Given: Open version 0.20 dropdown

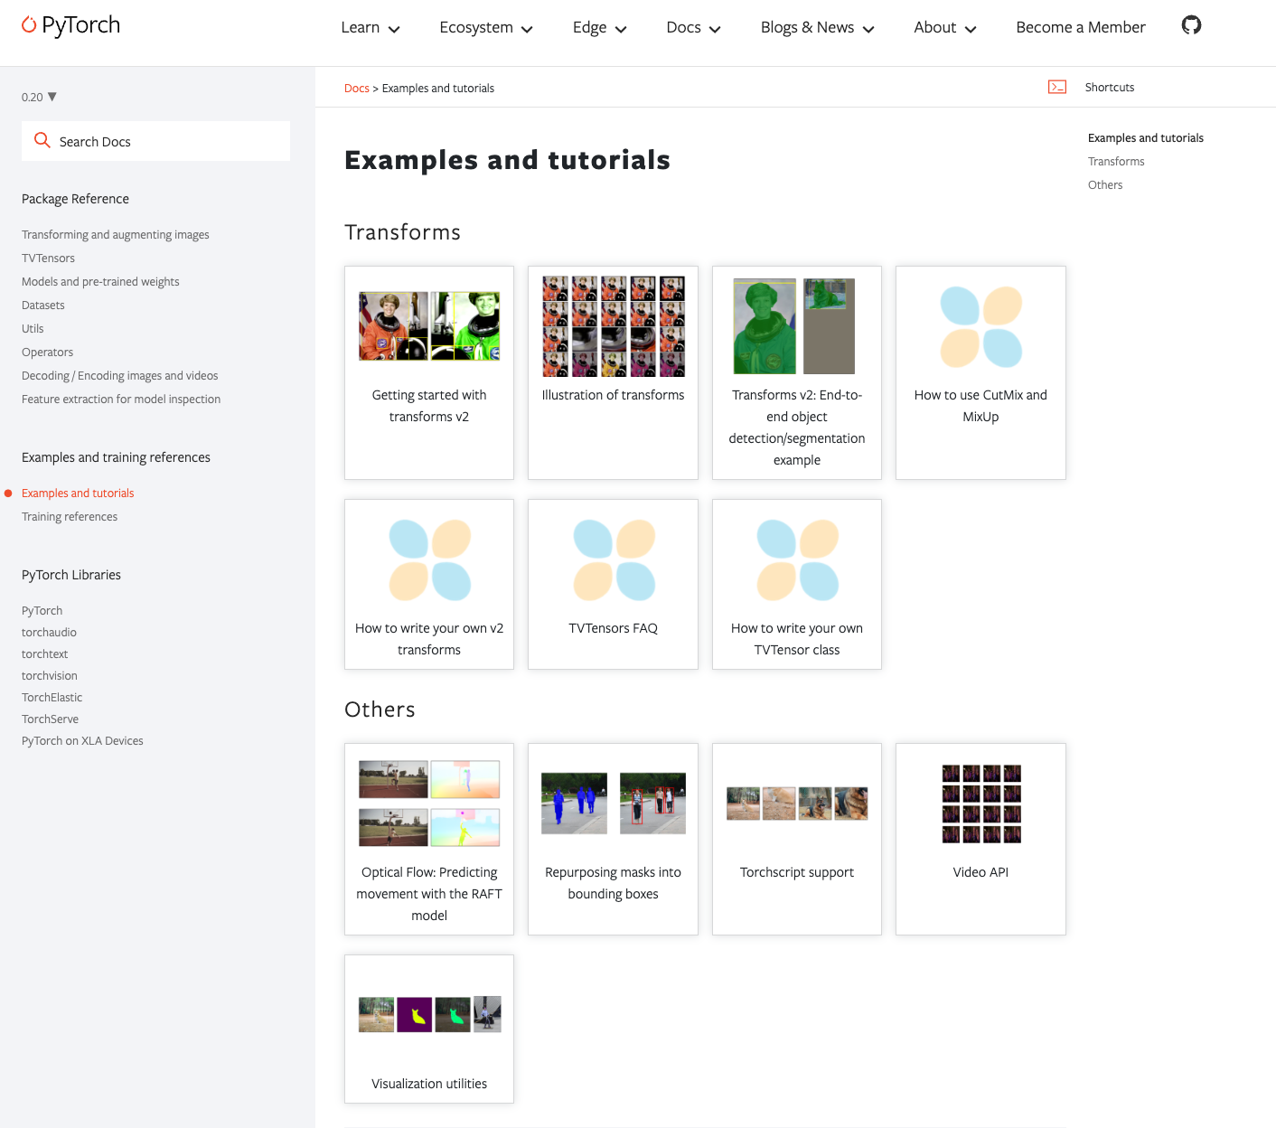Looking at the screenshot, I should tap(39, 97).
